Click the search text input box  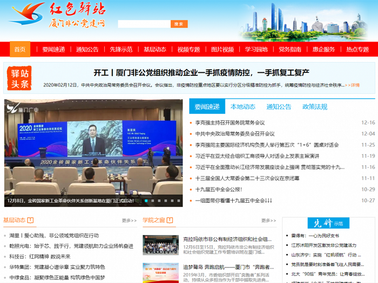tap(144, 24)
